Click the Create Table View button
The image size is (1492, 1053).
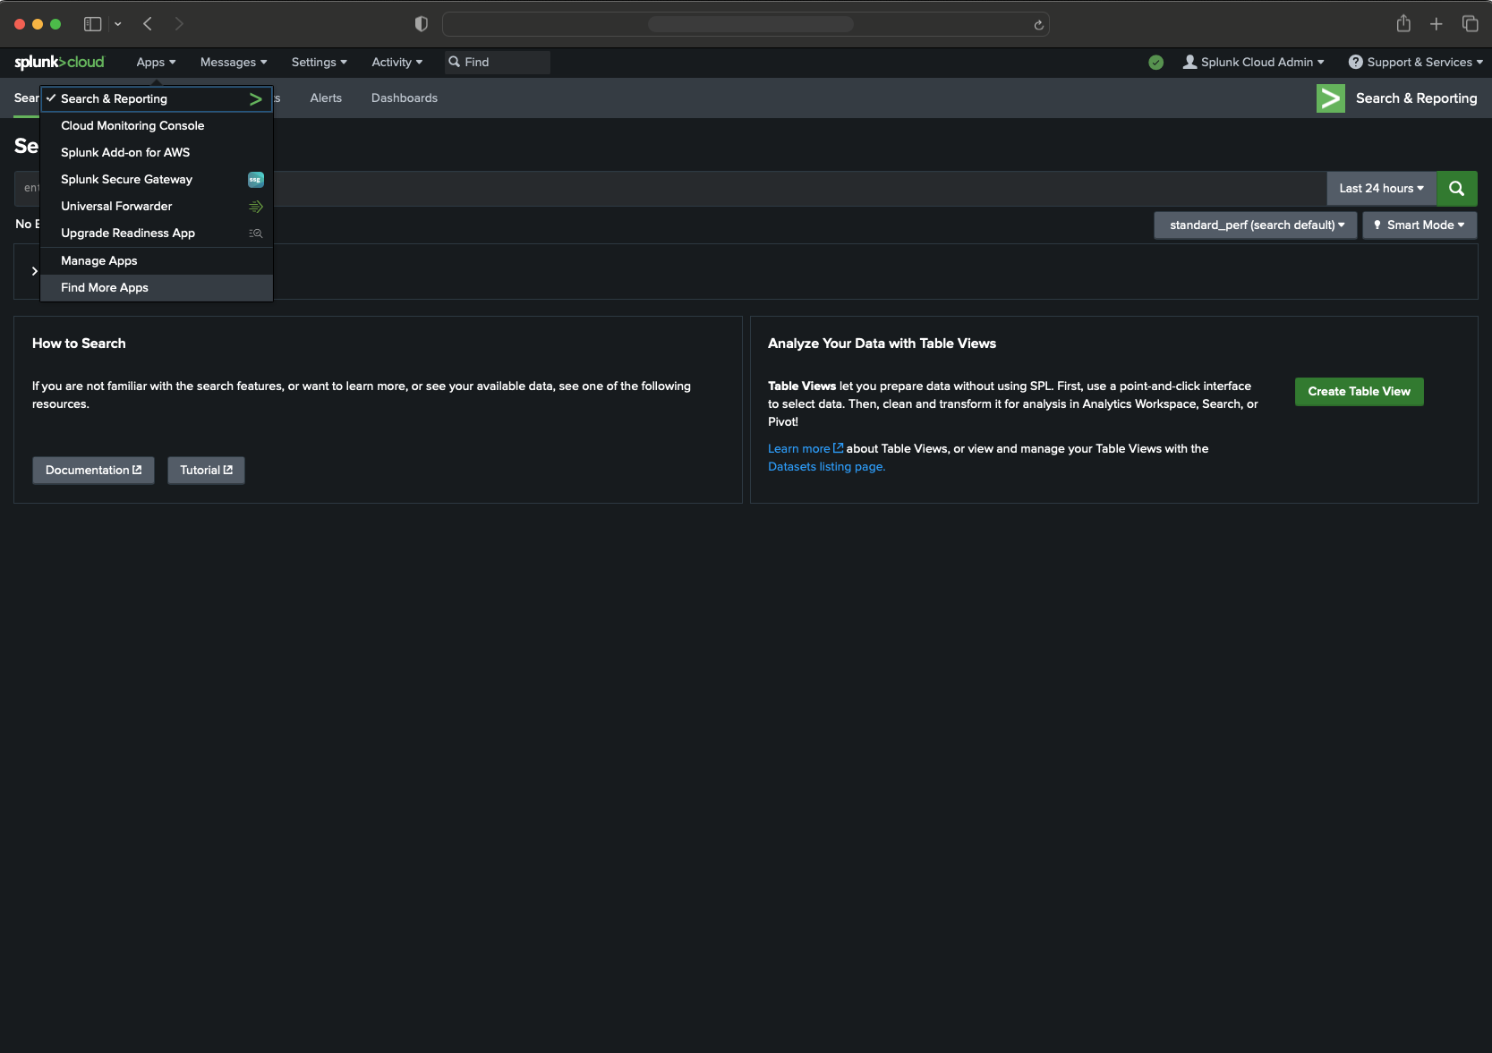click(1358, 391)
